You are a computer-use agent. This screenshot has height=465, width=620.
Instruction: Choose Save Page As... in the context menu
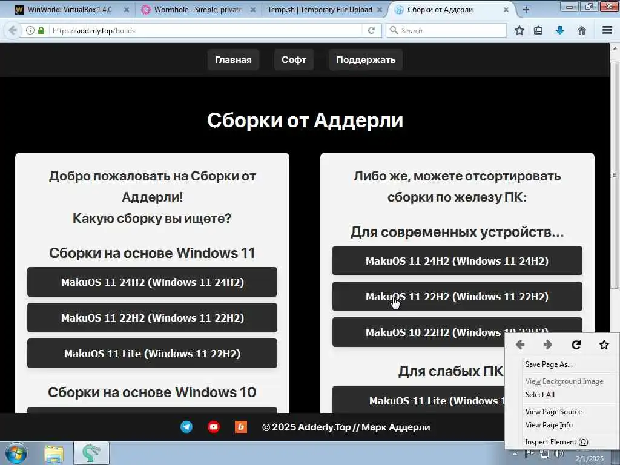569,364
